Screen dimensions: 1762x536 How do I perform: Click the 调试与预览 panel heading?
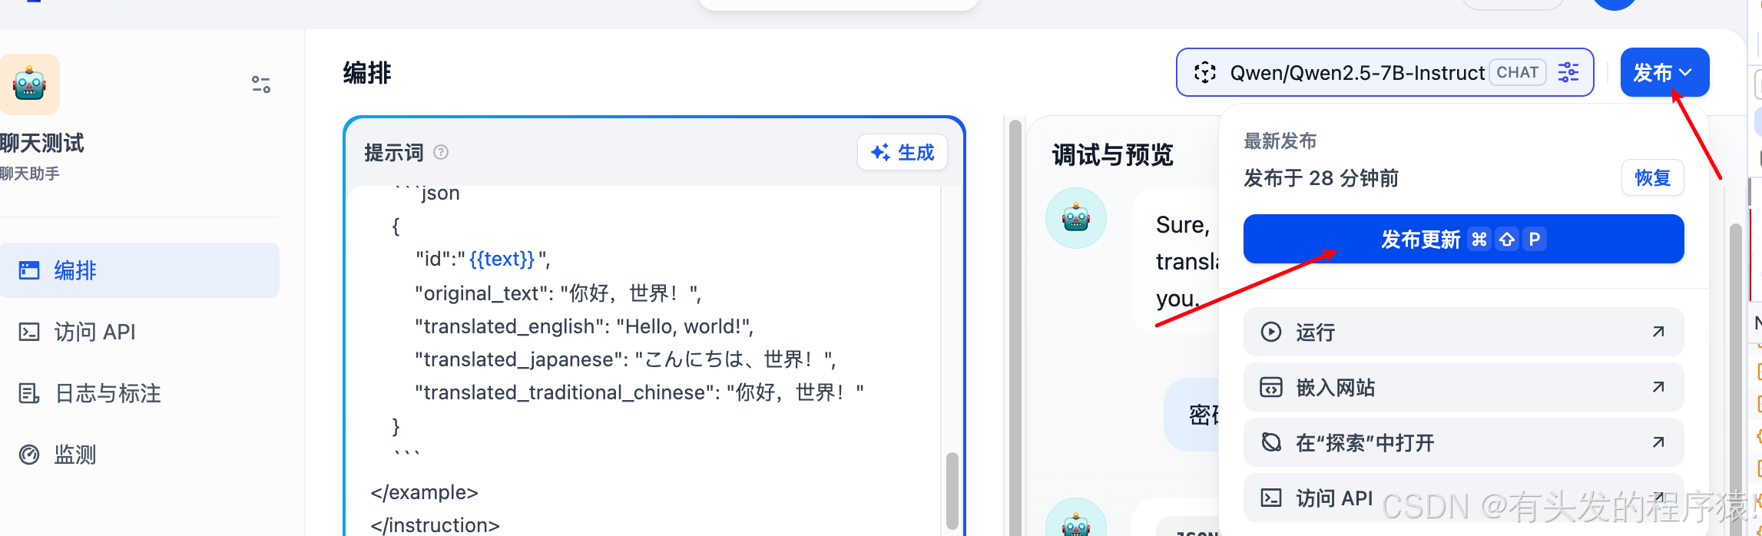(1112, 155)
